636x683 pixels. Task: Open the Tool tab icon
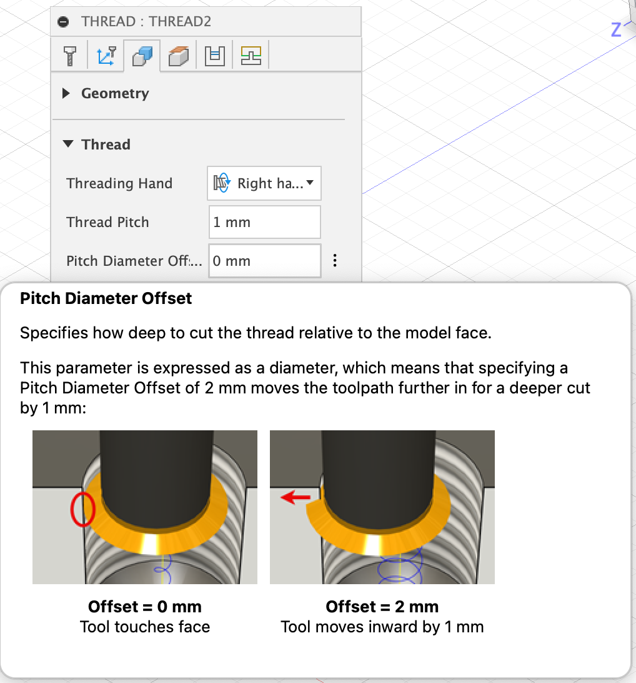pyautogui.click(x=69, y=56)
